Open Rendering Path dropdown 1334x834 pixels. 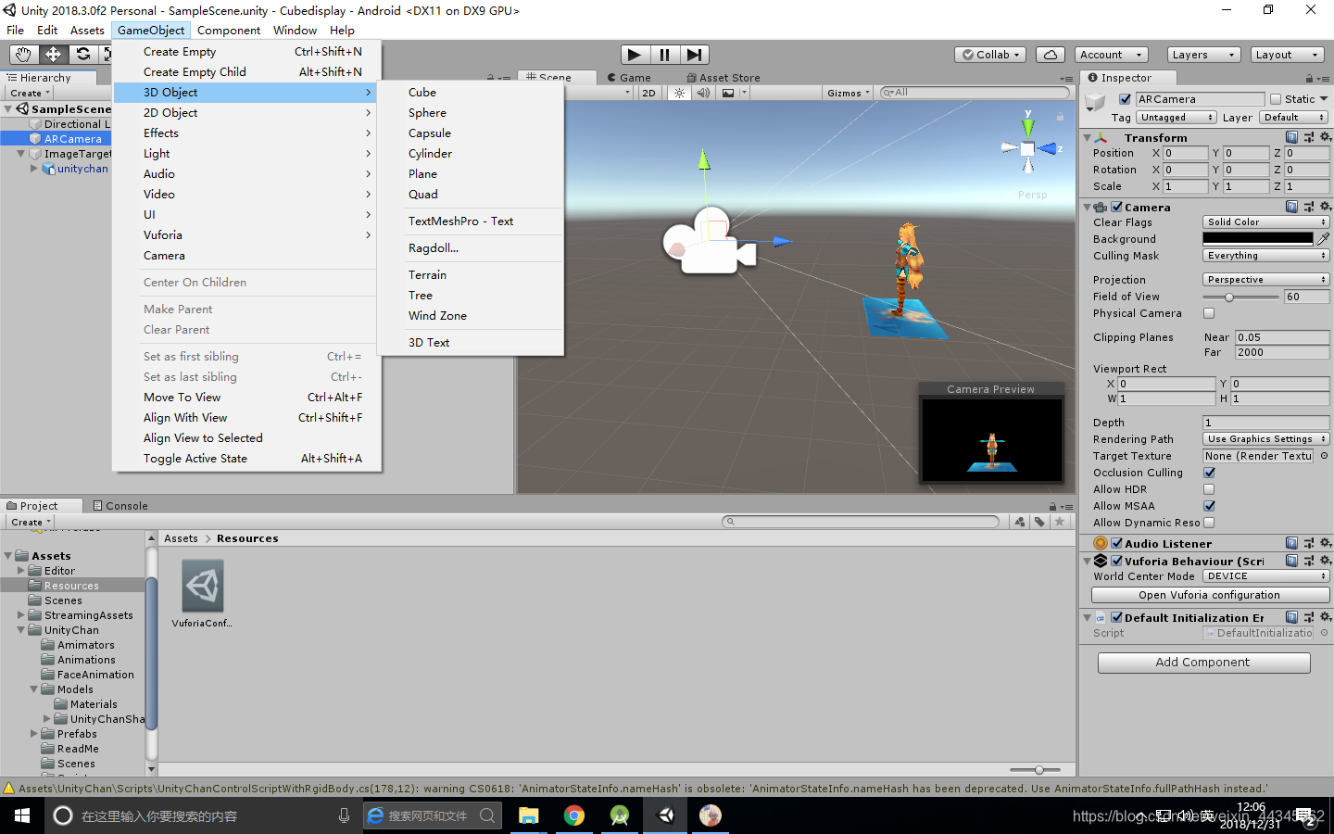pyautogui.click(x=1266, y=439)
